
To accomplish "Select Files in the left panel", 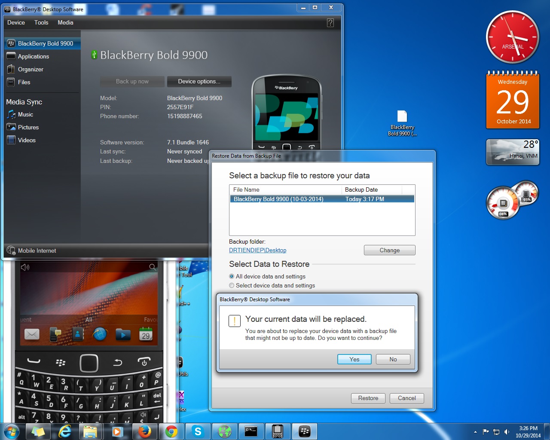I will tap(24, 82).
